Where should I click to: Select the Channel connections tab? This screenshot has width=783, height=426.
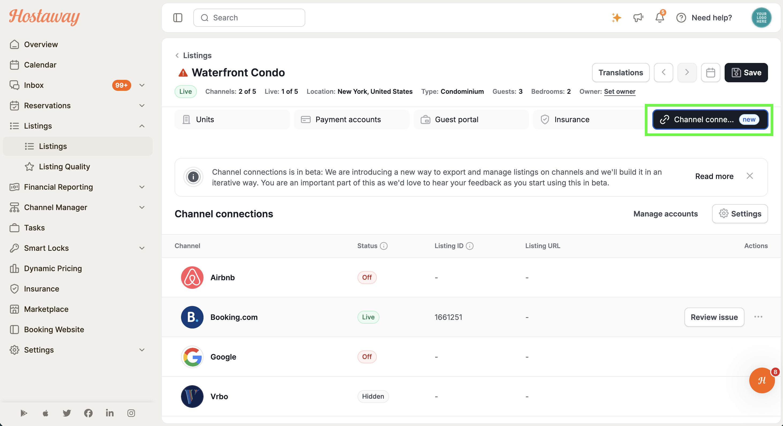[710, 119]
